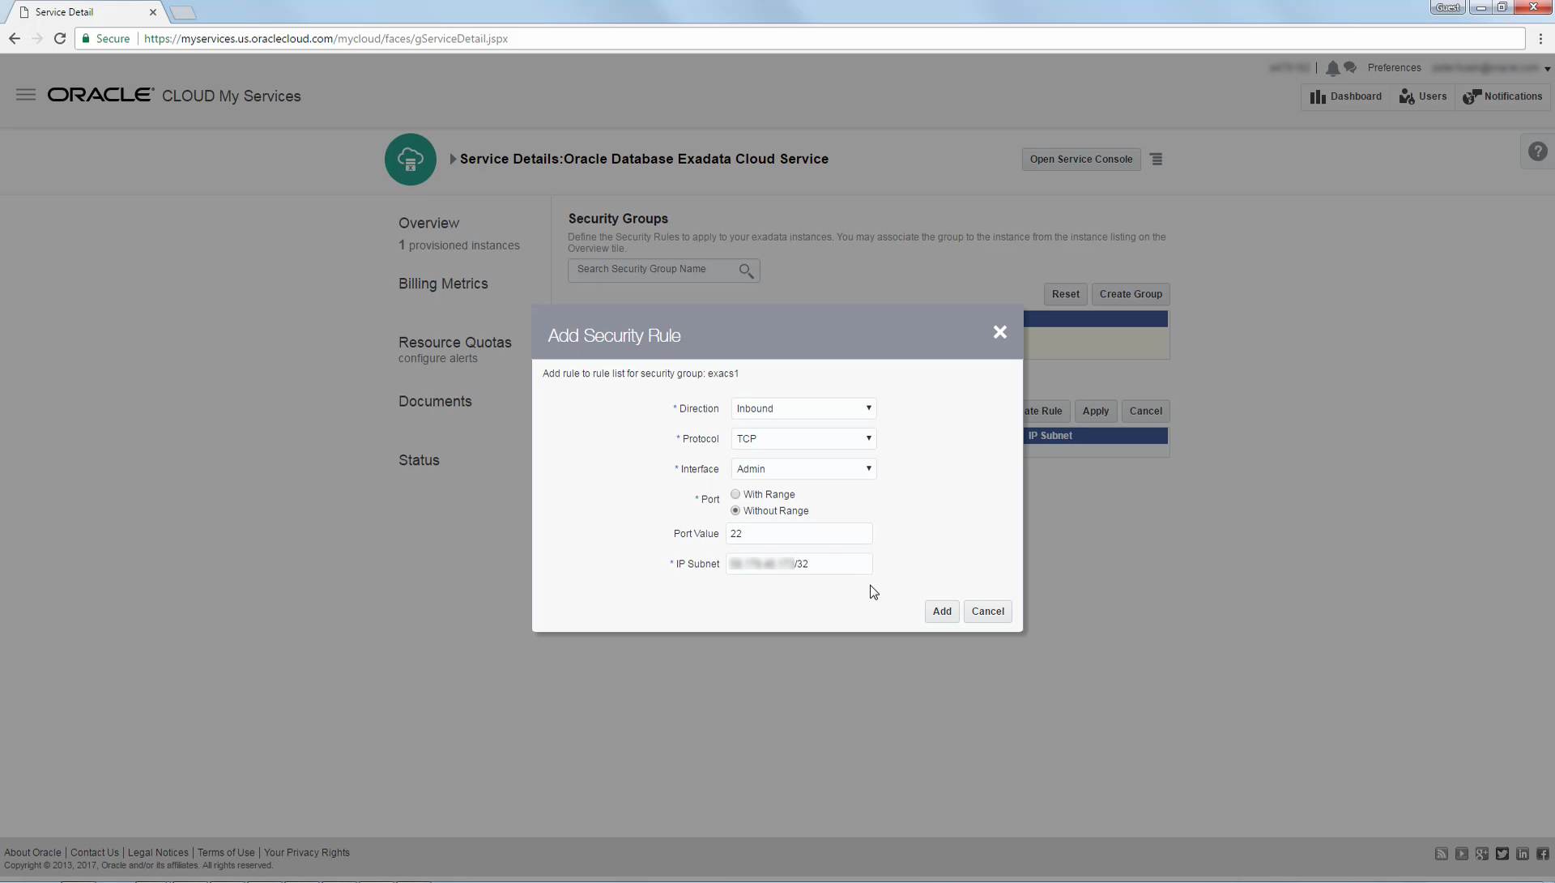Click the bell alerts icon
This screenshot has height=883, width=1555.
pos(1332,68)
